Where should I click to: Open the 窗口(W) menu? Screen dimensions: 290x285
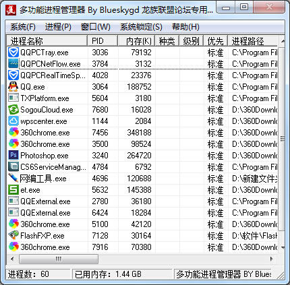[96, 27]
